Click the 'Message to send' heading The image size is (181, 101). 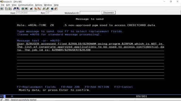pyautogui.click(x=90, y=19)
